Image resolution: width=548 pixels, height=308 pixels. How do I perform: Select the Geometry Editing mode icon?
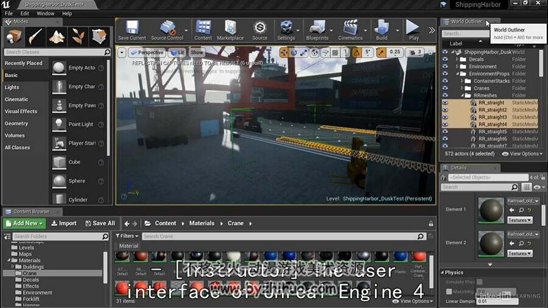pos(99,37)
